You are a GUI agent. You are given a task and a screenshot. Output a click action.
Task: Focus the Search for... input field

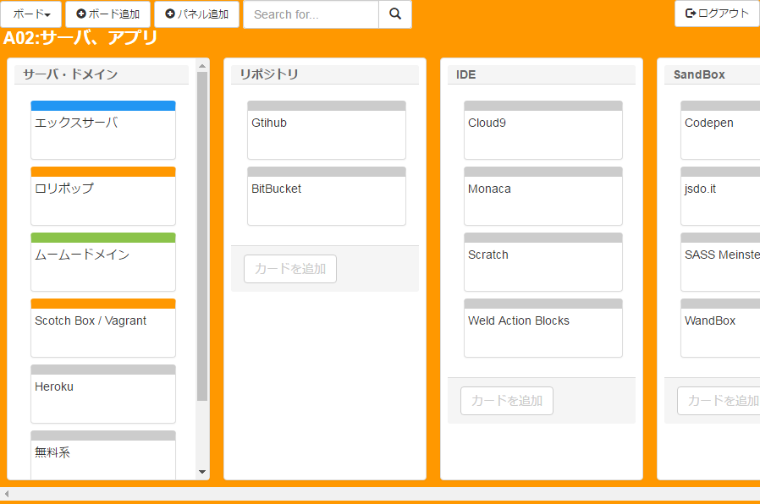click(x=311, y=14)
